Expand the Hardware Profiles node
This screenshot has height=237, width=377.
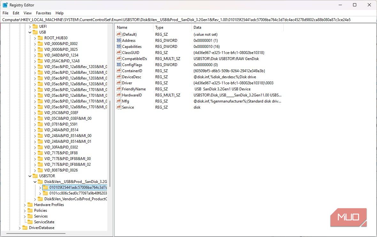point(25,205)
